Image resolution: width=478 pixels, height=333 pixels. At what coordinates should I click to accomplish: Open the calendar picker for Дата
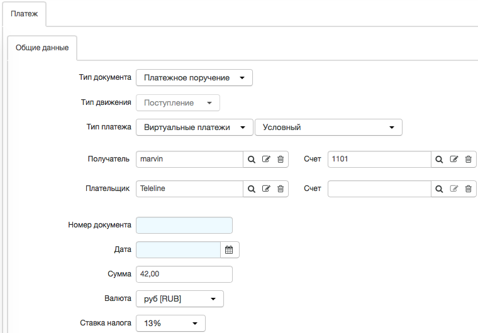tap(229, 250)
